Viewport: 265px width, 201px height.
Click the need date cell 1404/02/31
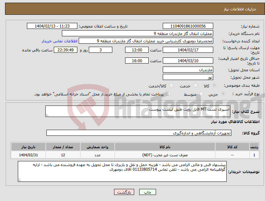click(28, 155)
